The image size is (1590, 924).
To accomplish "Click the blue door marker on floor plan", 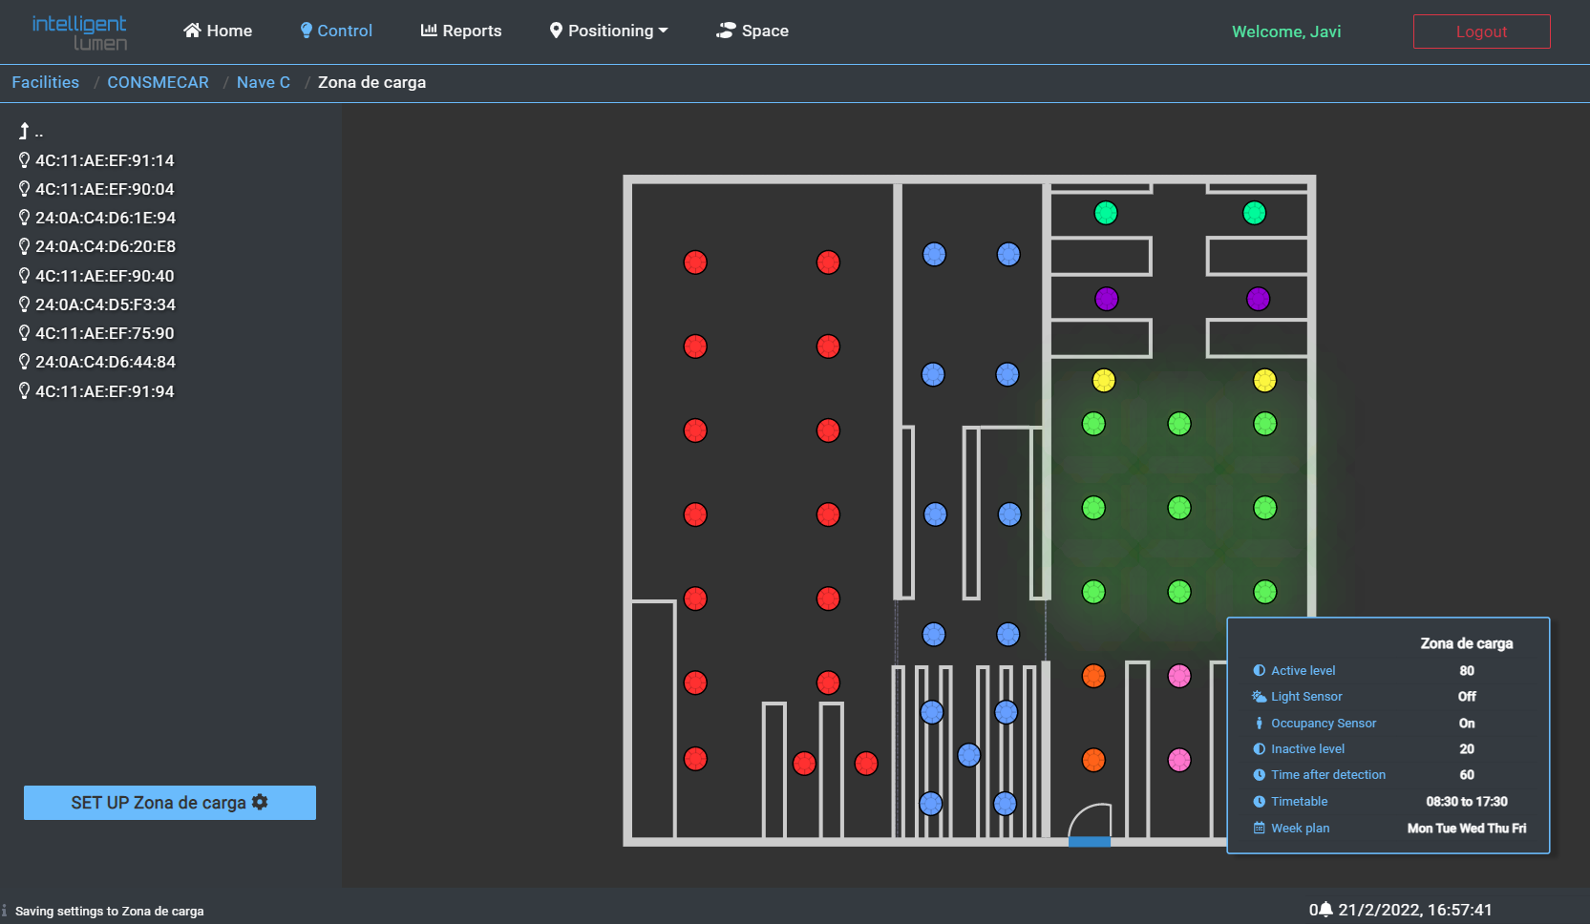I will tap(1090, 842).
